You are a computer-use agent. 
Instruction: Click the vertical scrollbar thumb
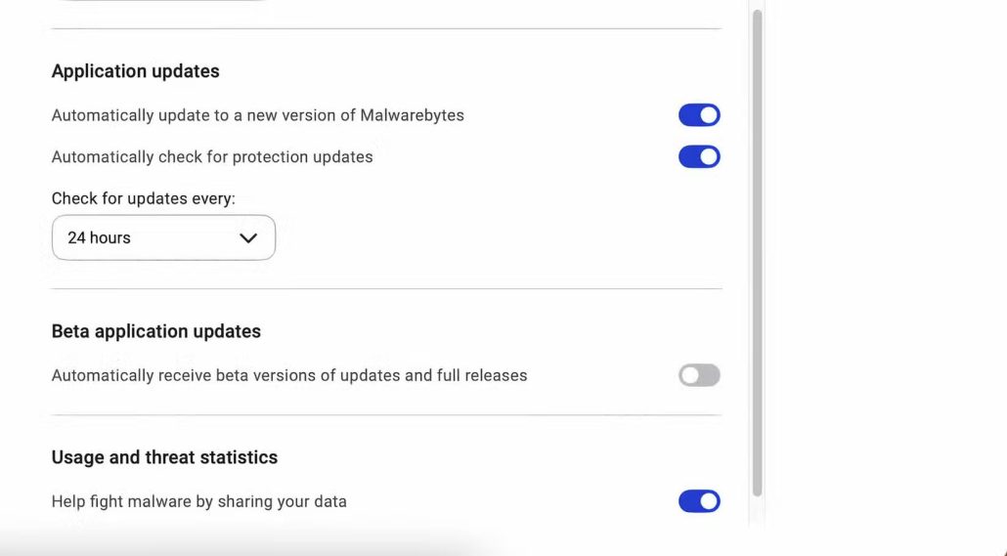click(757, 244)
